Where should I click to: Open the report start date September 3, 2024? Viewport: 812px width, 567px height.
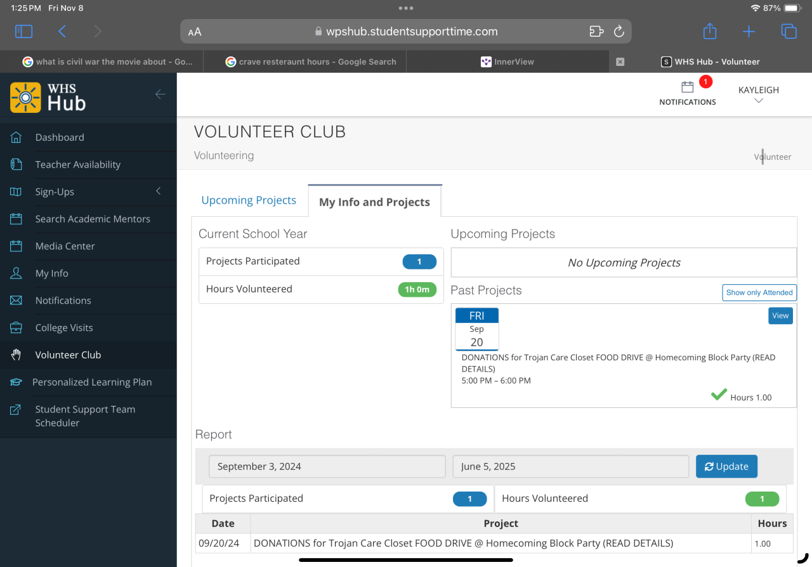click(327, 466)
